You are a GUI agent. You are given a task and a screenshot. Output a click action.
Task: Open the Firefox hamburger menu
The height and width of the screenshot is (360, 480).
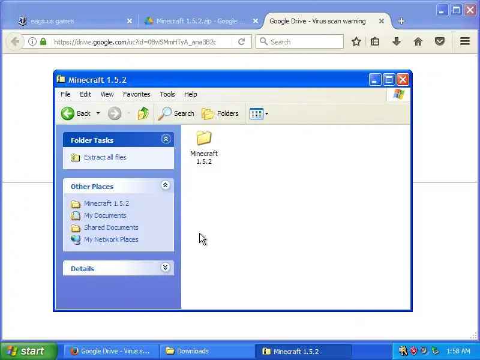pyautogui.click(x=464, y=41)
